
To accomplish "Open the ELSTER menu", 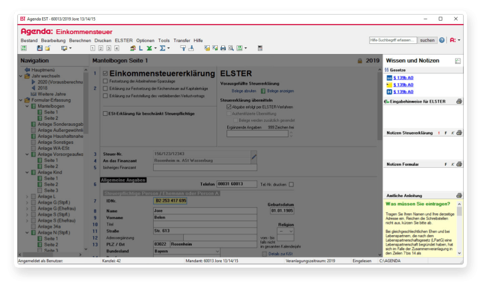I will point(123,40).
